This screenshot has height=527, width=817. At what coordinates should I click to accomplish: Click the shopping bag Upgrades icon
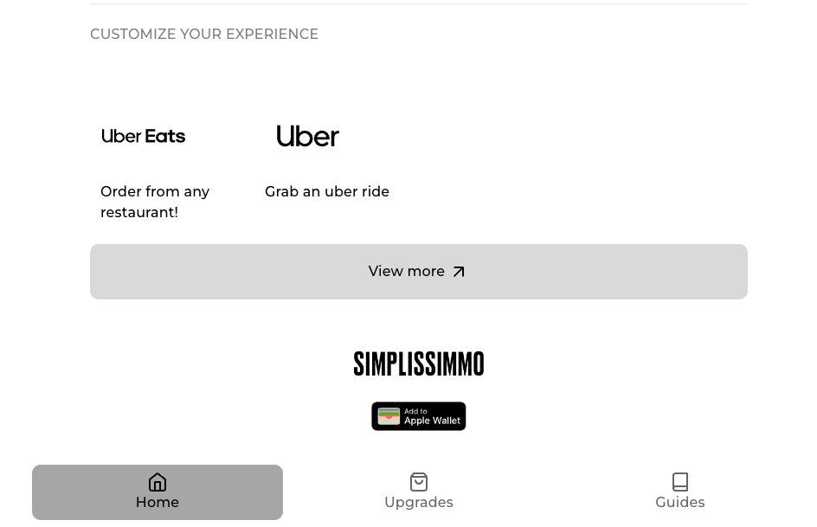point(419,482)
